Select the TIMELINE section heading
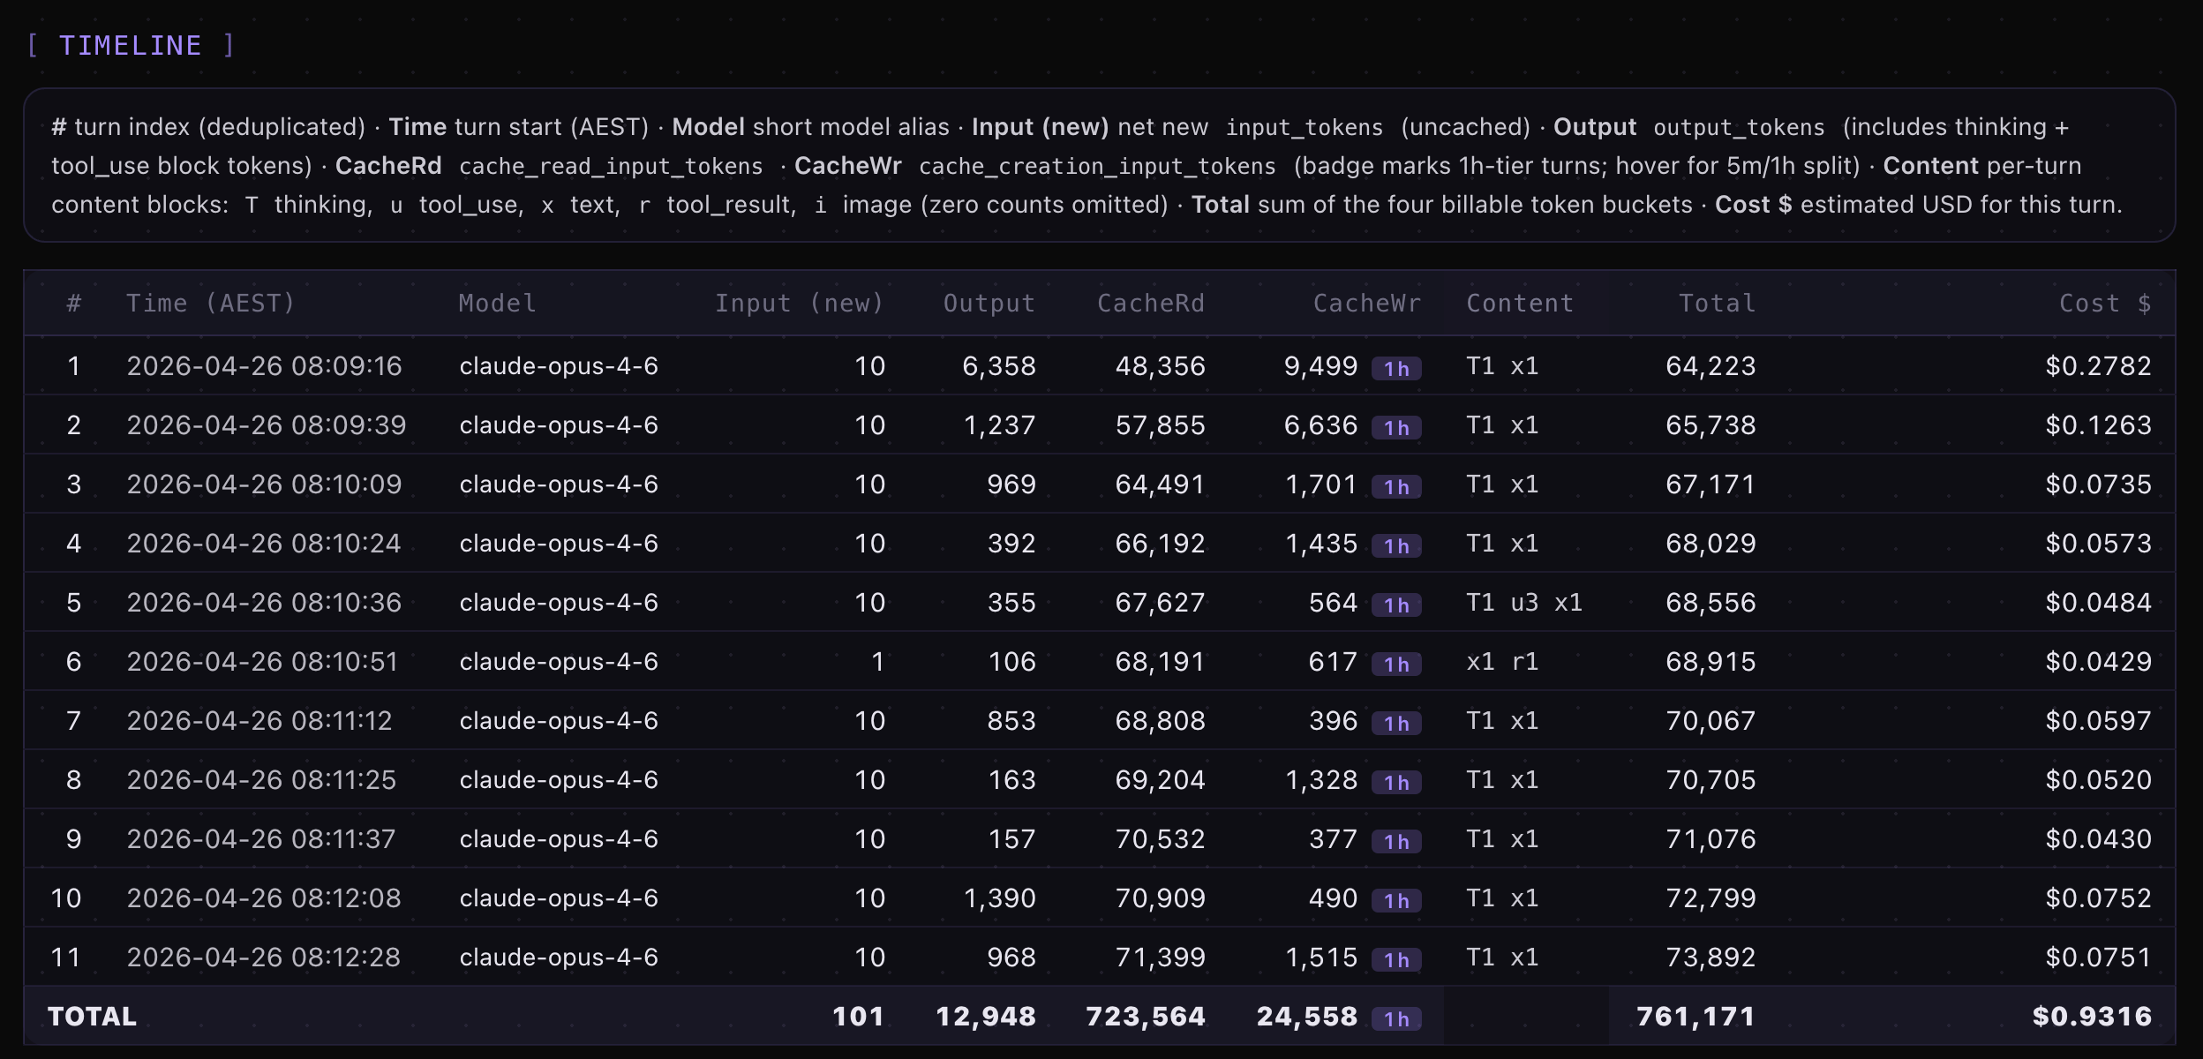Image resolution: width=2203 pixels, height=1059 pixels. (131, 46)
